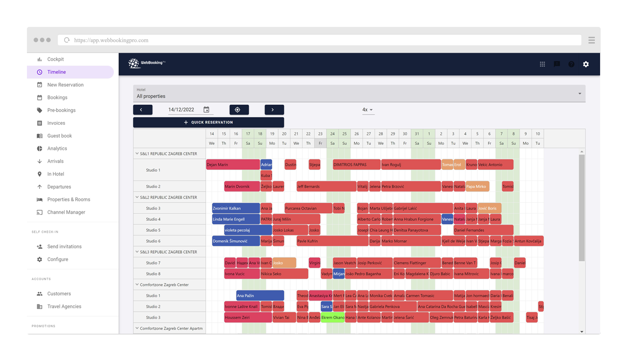Select the Ekrem Okano green reservation block
628x359 pixels.
coord(332,318)
